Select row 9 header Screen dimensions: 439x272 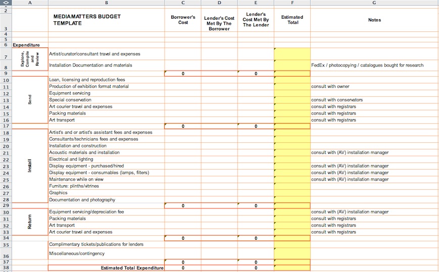6,74
